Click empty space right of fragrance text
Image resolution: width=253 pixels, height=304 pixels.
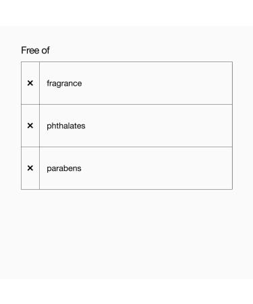[157, 83]
